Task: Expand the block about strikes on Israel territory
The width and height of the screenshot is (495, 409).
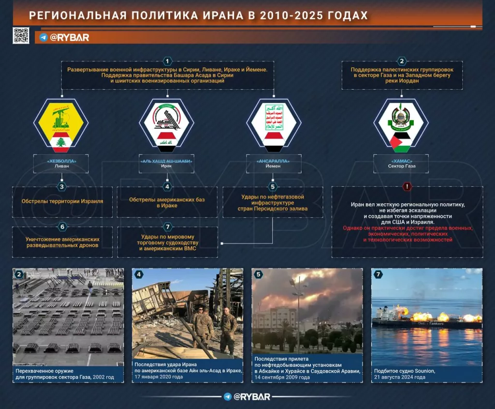Action: 62,200
